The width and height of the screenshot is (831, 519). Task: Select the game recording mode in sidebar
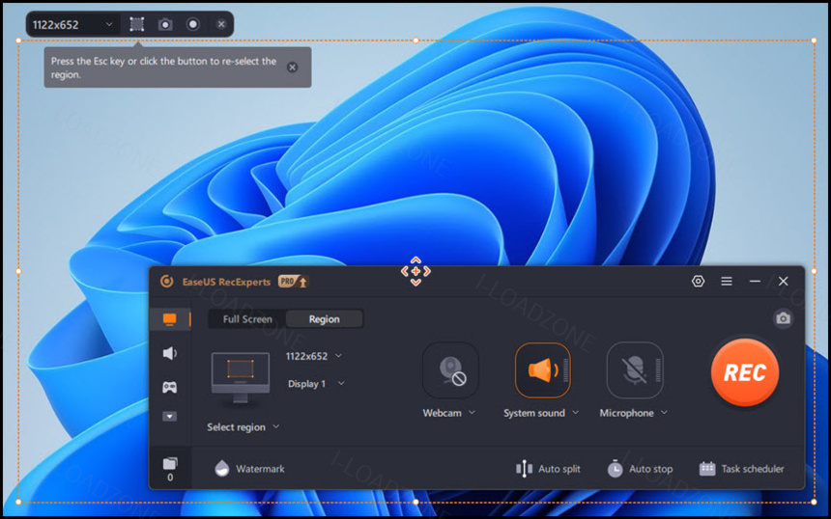(x=170, y=387)
